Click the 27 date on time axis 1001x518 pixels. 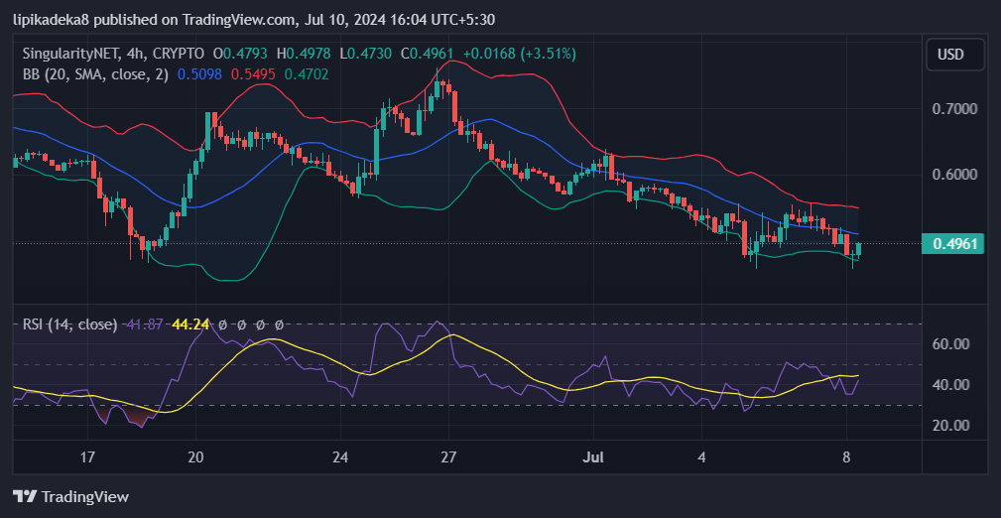448,457
